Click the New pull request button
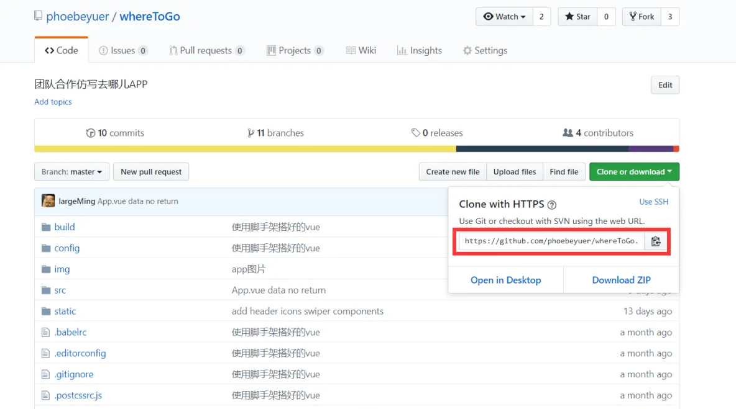Screen dimensions: 736x409 tap(151, 171)
